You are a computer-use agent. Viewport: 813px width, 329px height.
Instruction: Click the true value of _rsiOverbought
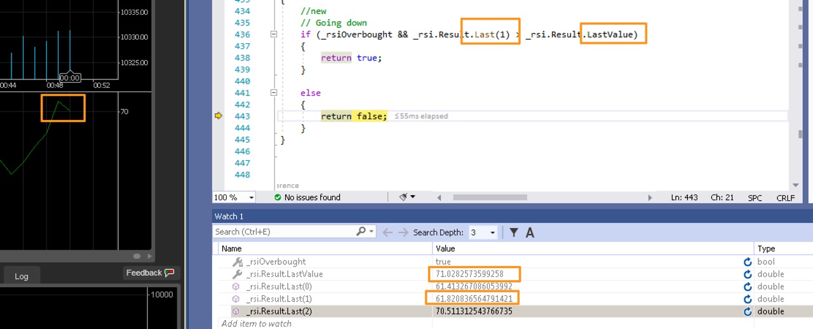pos(443,262)
